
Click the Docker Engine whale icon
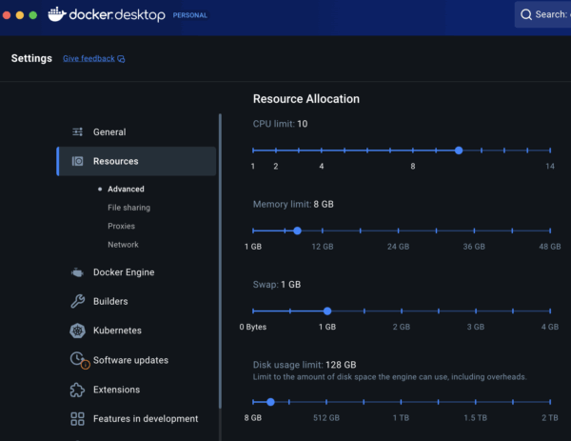78,272
